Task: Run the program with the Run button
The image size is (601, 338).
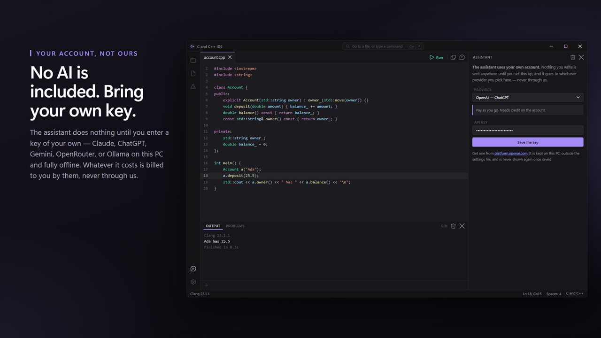Action: tap(436, 57)
